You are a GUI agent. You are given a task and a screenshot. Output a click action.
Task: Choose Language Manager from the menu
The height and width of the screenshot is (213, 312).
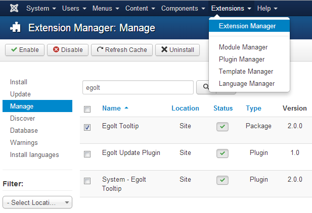coord(247,84)
